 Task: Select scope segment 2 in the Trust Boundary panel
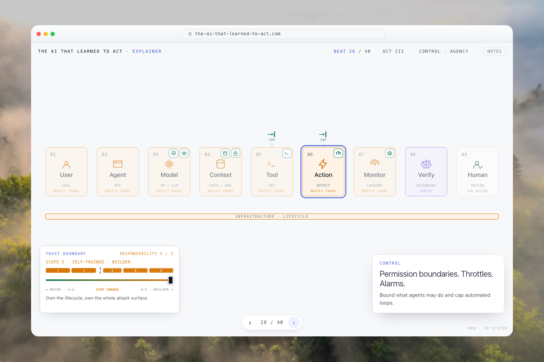click(x=84, y=270)
